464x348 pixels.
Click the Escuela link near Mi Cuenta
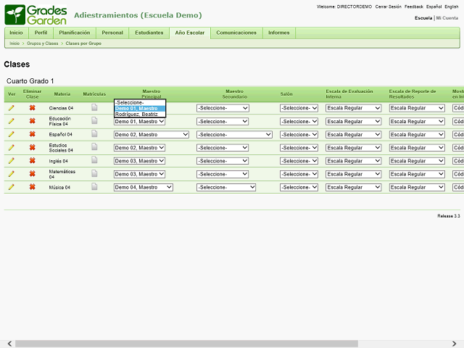pyautogui.click(x=423, y=18)
